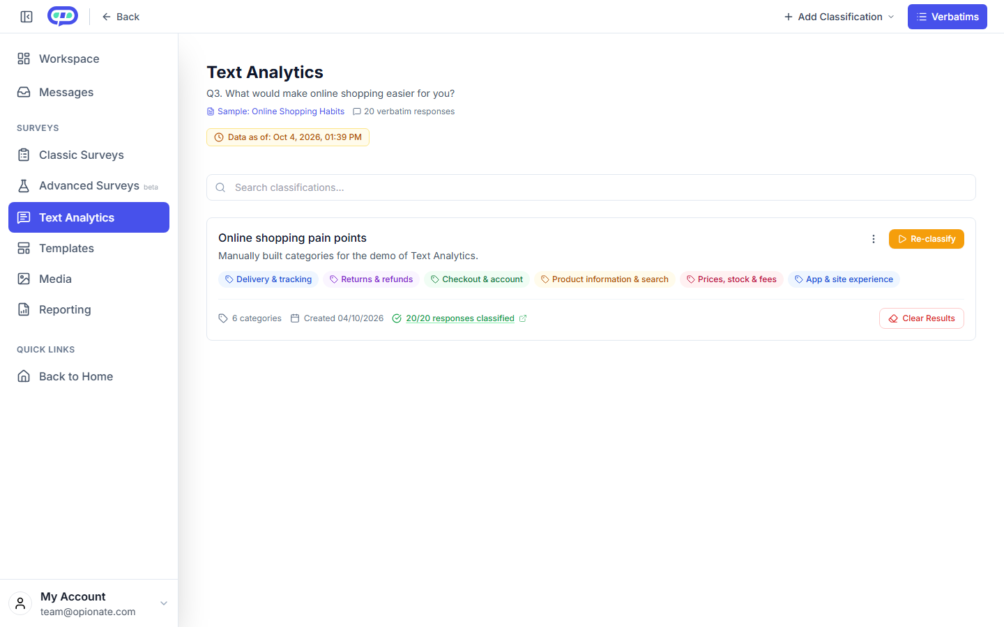Click the Media image icon
The image size is (1004, 627).
pos(24,279)
